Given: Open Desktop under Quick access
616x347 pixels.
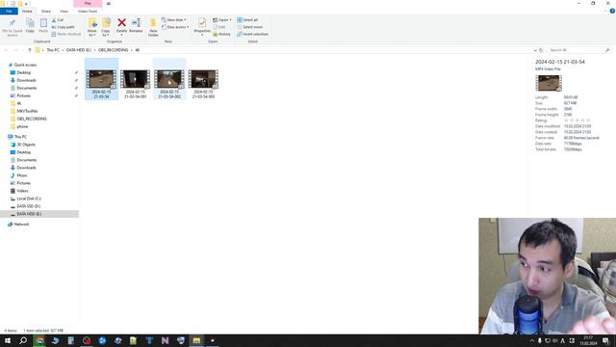Looking at the screenshot, I should (23, 73).
